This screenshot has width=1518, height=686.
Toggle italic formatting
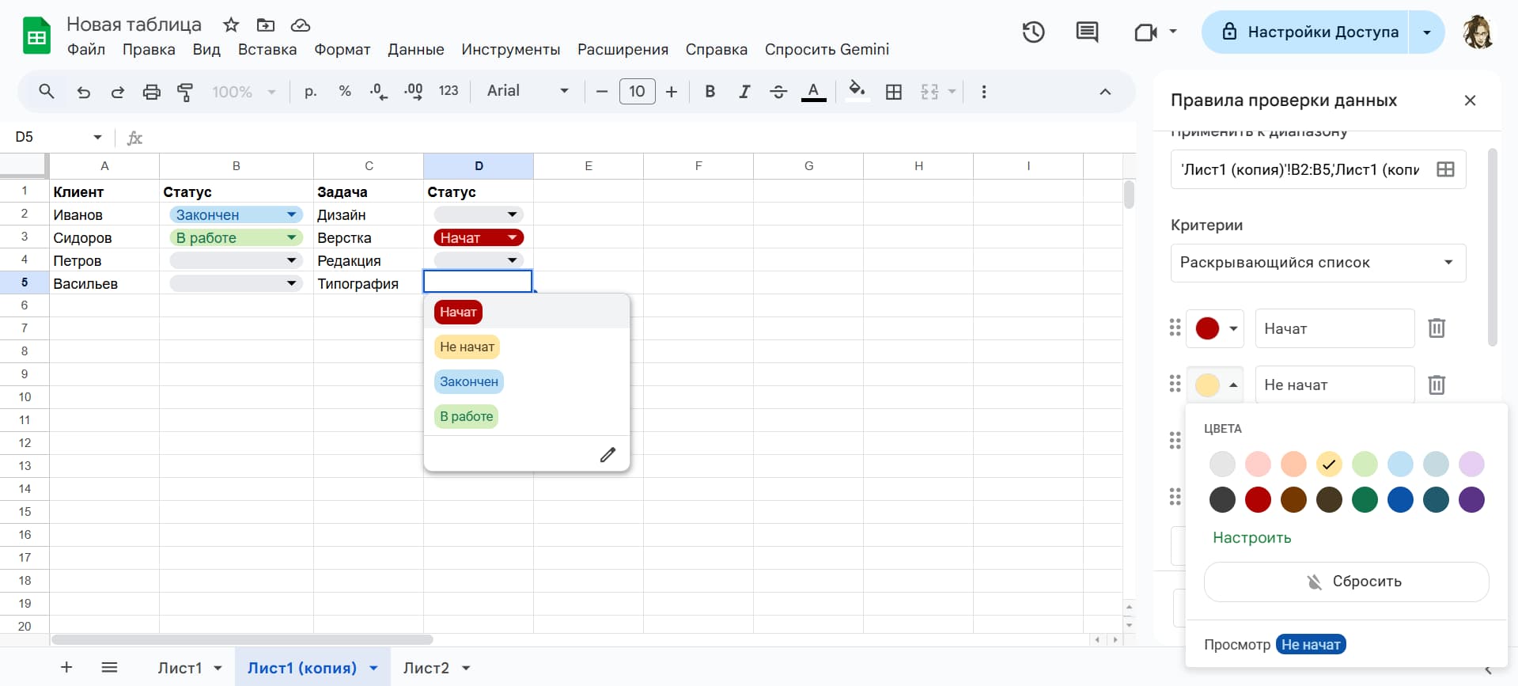click(x=744, y=92)
